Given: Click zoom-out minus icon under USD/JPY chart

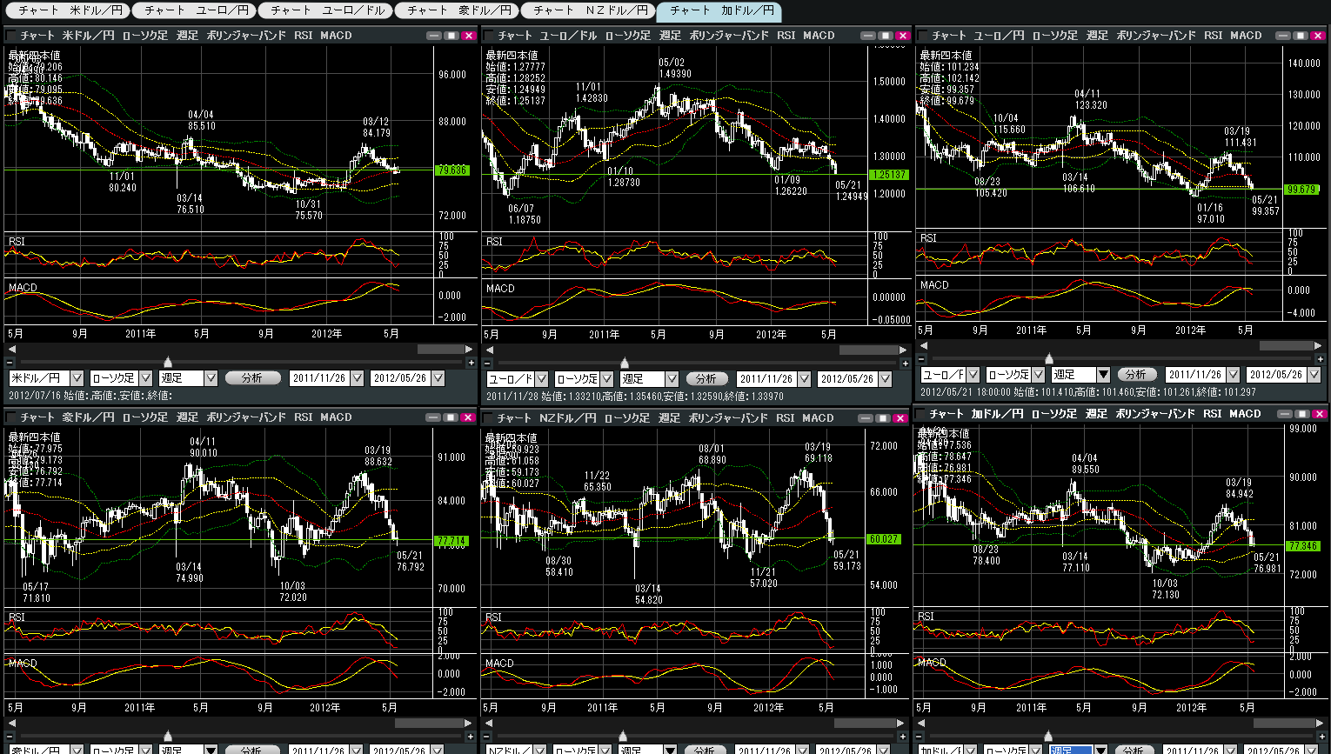Looking at the screenshot, I should (x=10, y=362).
